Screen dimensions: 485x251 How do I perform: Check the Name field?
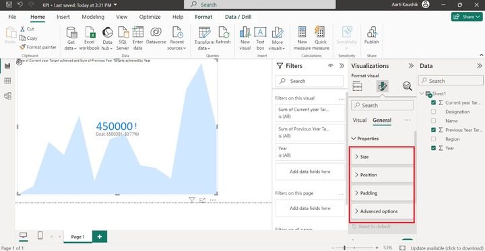[433, 121]
